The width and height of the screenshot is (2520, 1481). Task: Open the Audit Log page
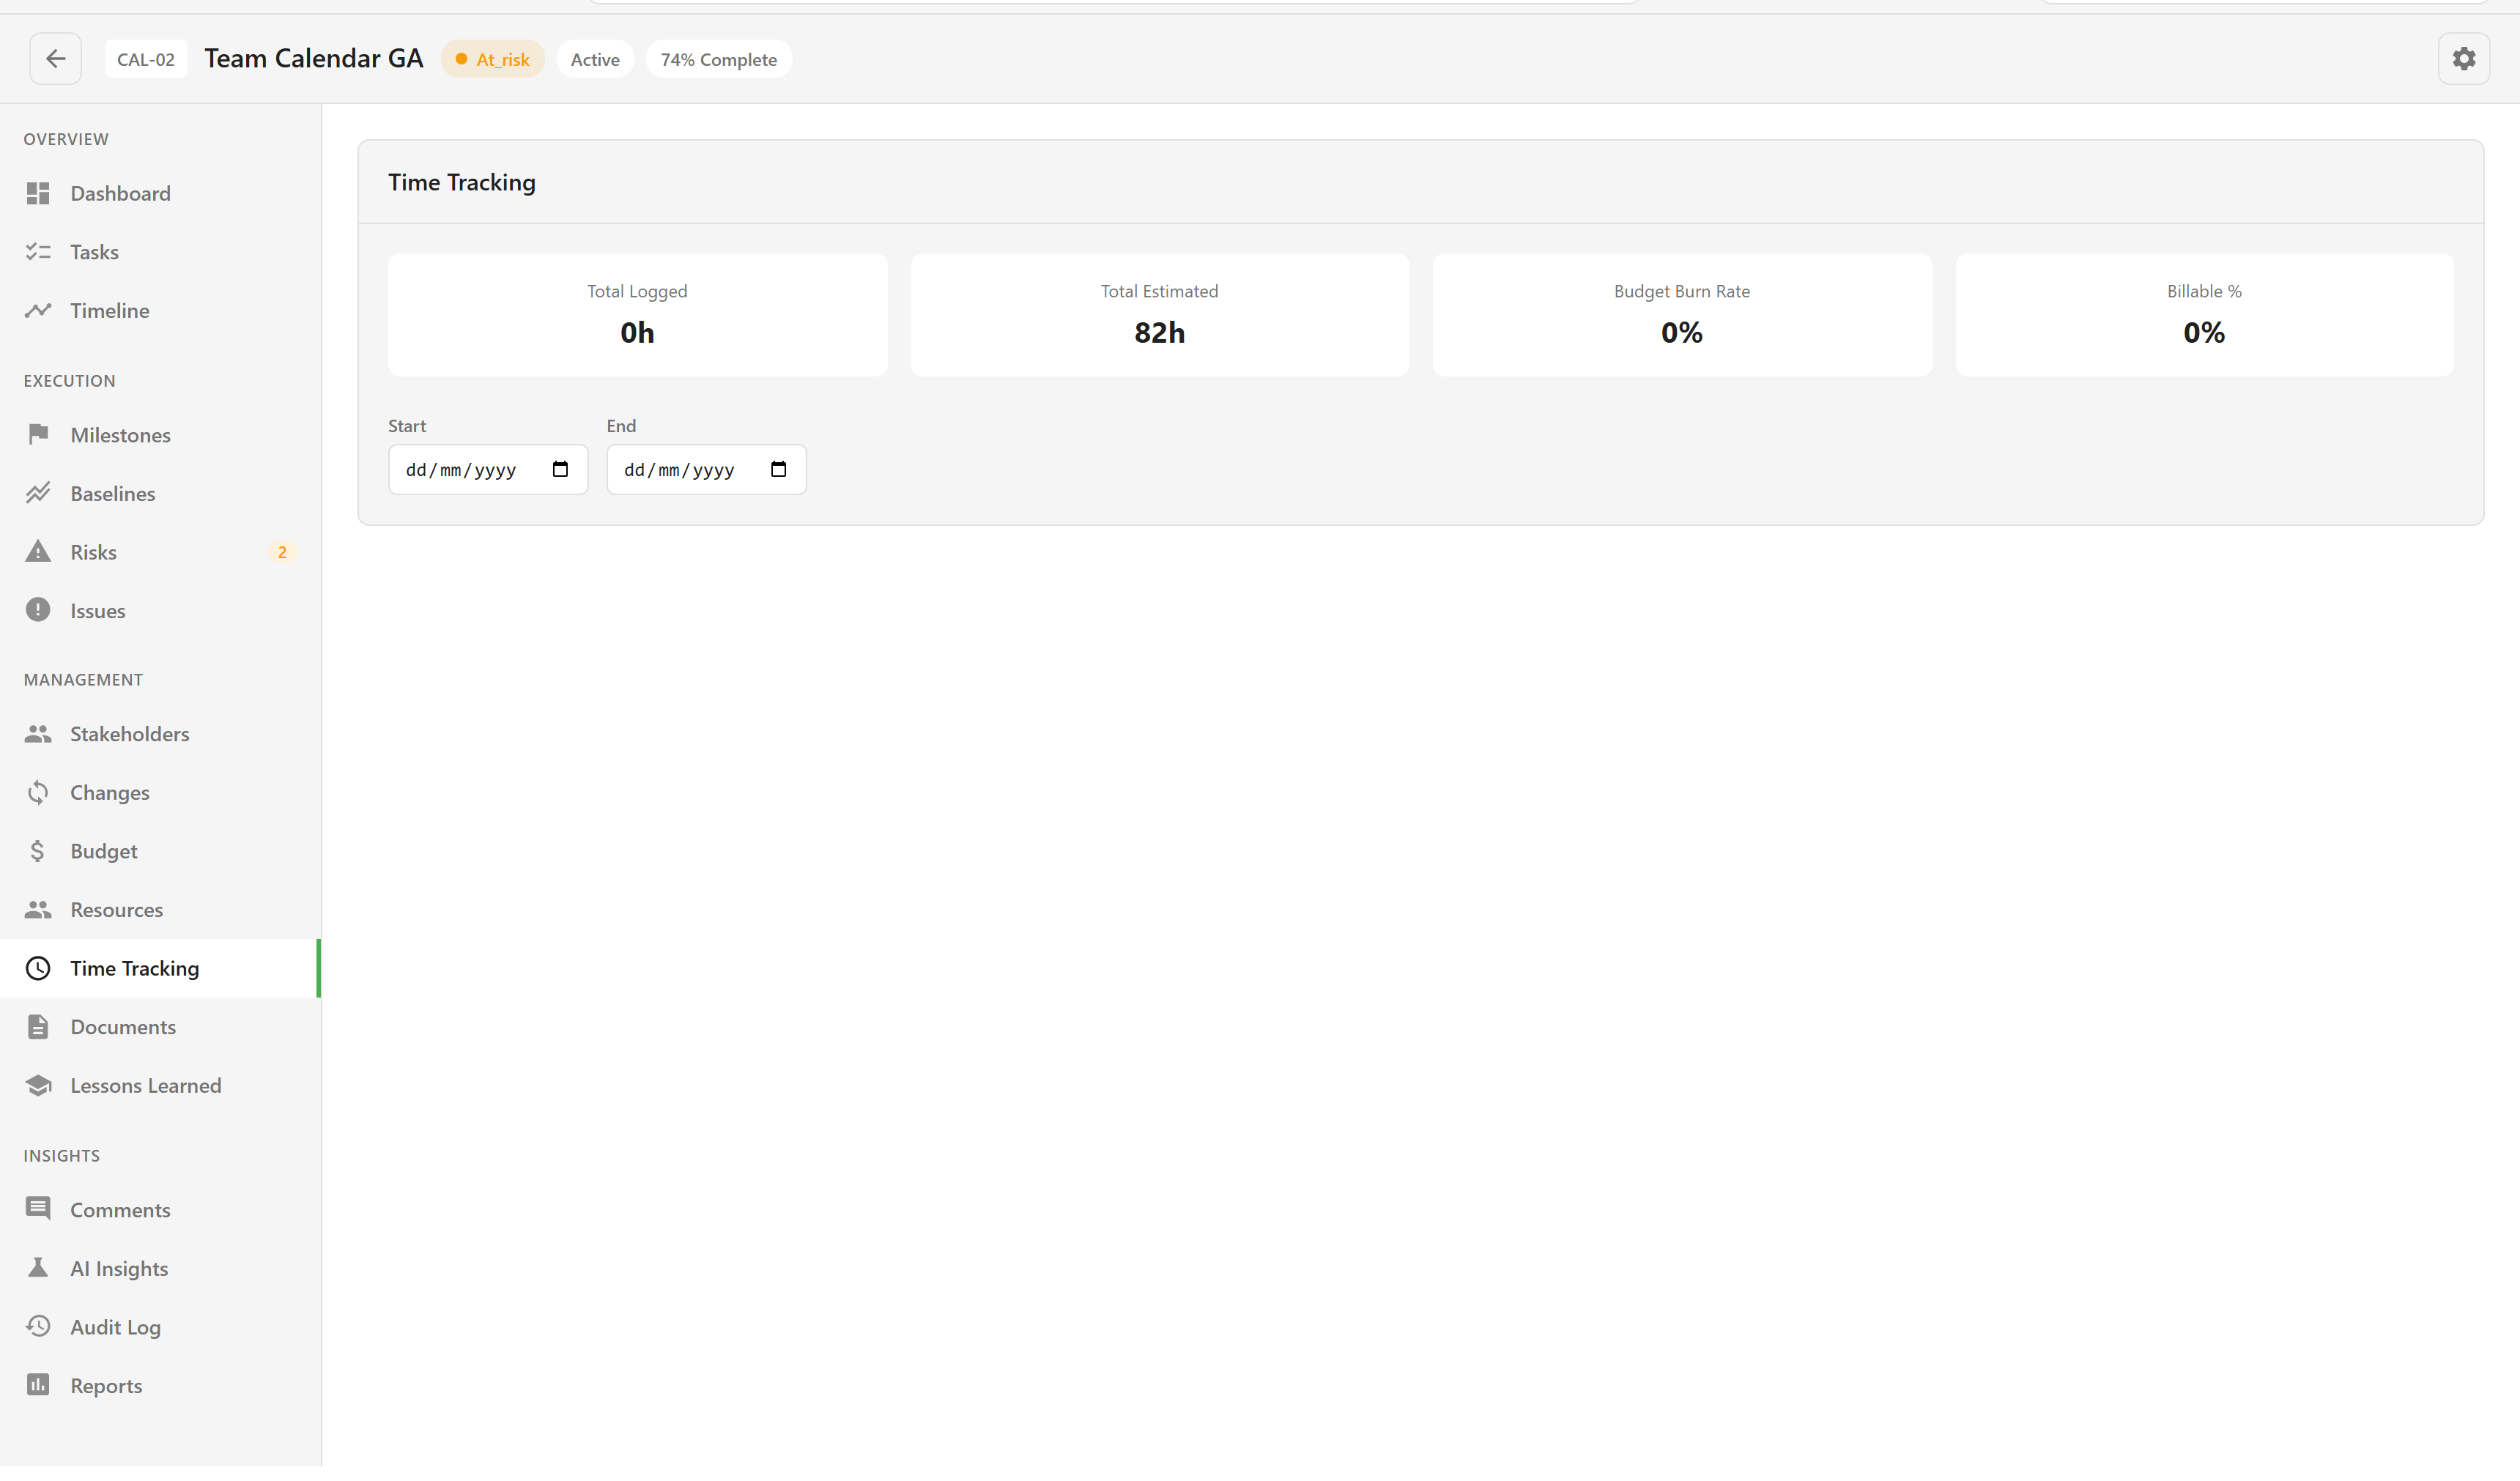[x=160, y=1328]
